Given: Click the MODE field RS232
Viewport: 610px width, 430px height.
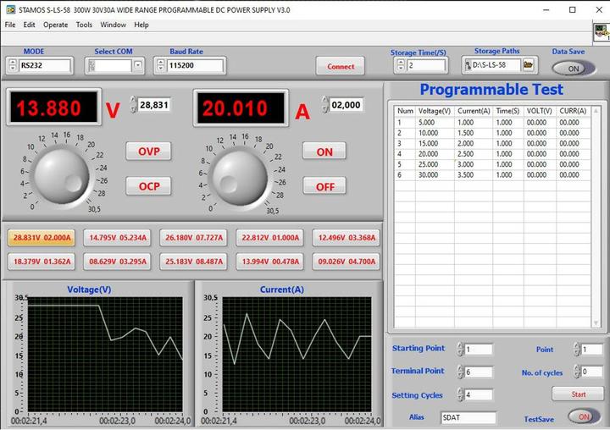Looking at the screenshot, I should [x=45, y=65].
